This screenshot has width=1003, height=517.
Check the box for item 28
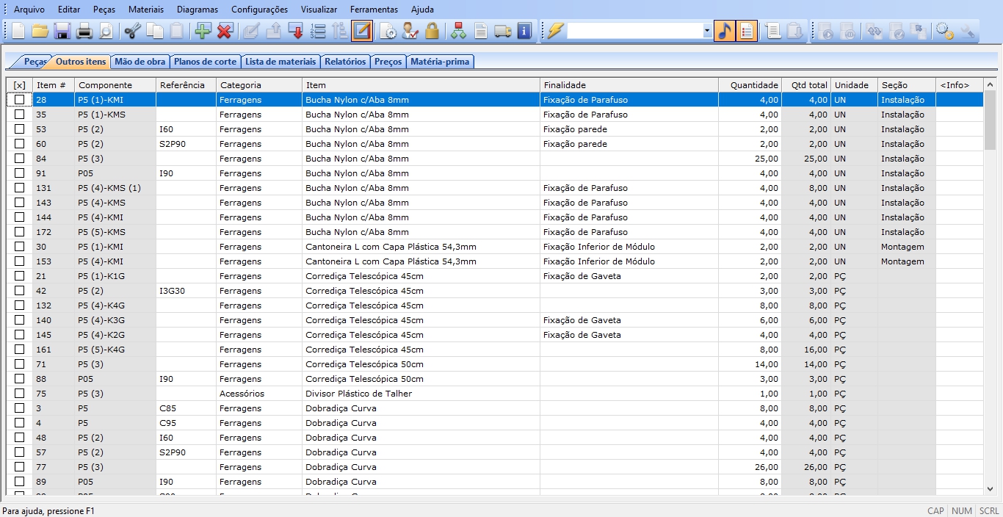click(20, 100)
